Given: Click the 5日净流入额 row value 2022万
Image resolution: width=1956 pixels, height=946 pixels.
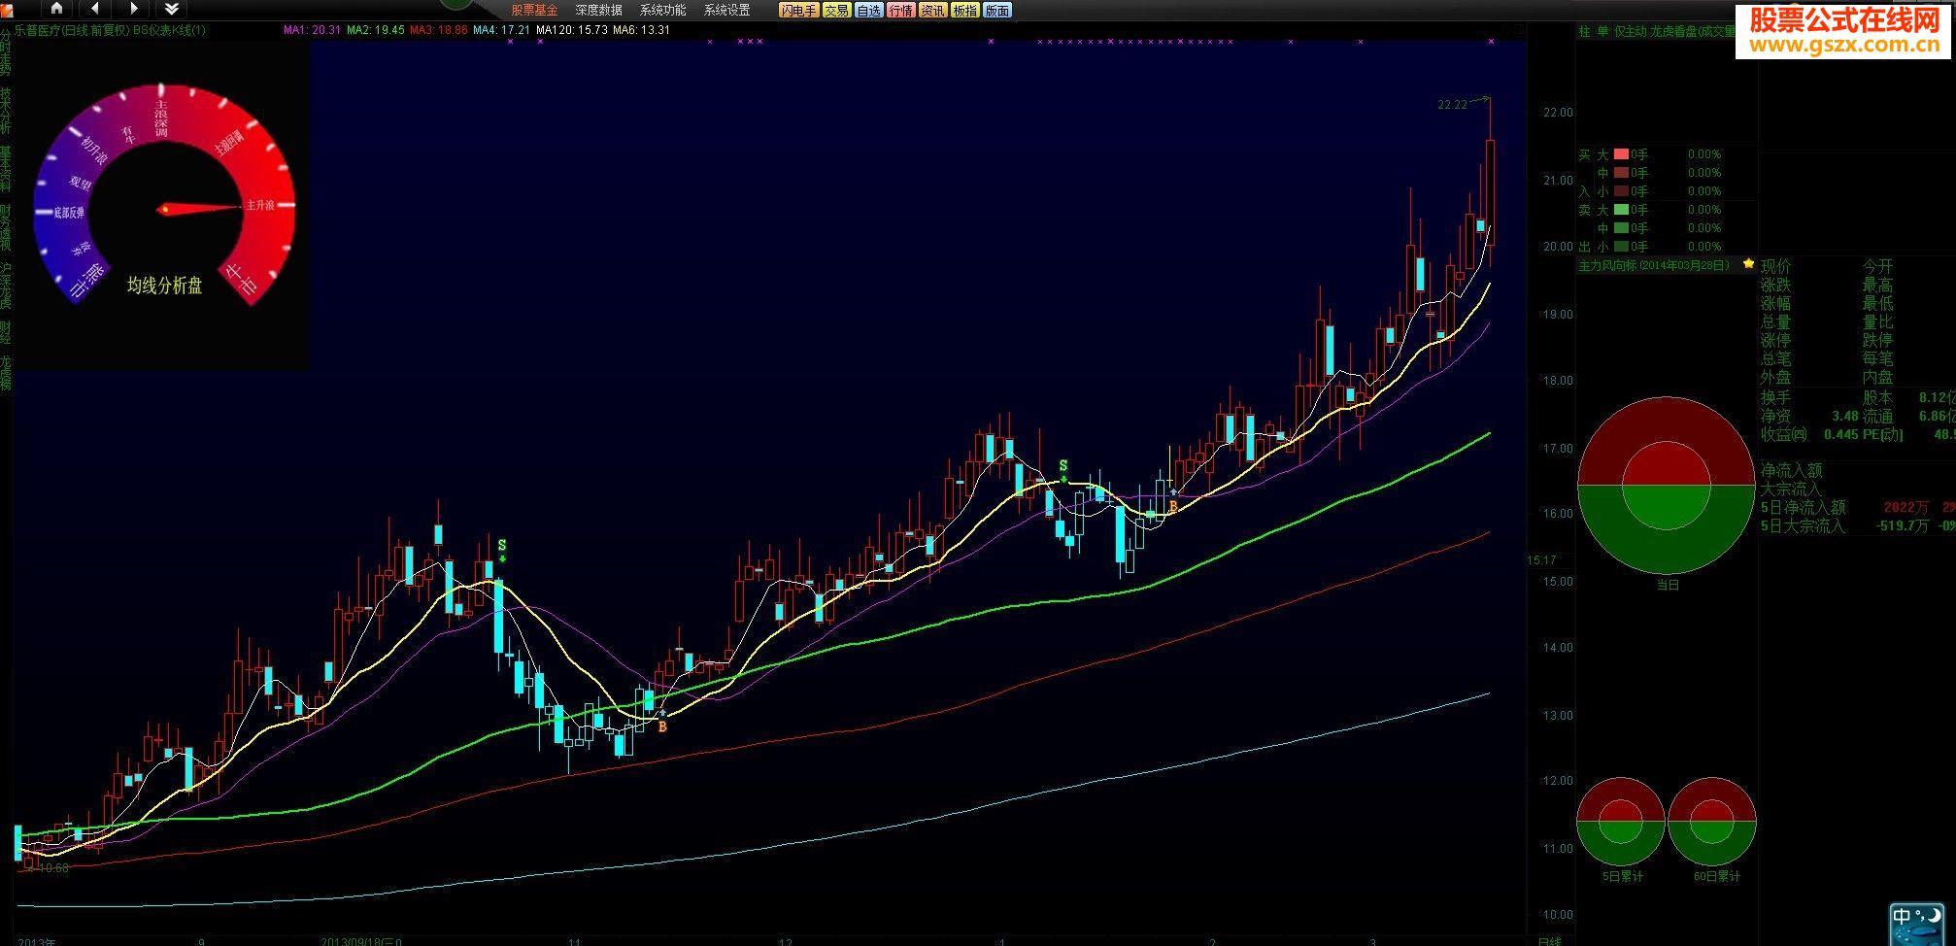Looking at the screenshot, I should click(x=1906, y=507).
